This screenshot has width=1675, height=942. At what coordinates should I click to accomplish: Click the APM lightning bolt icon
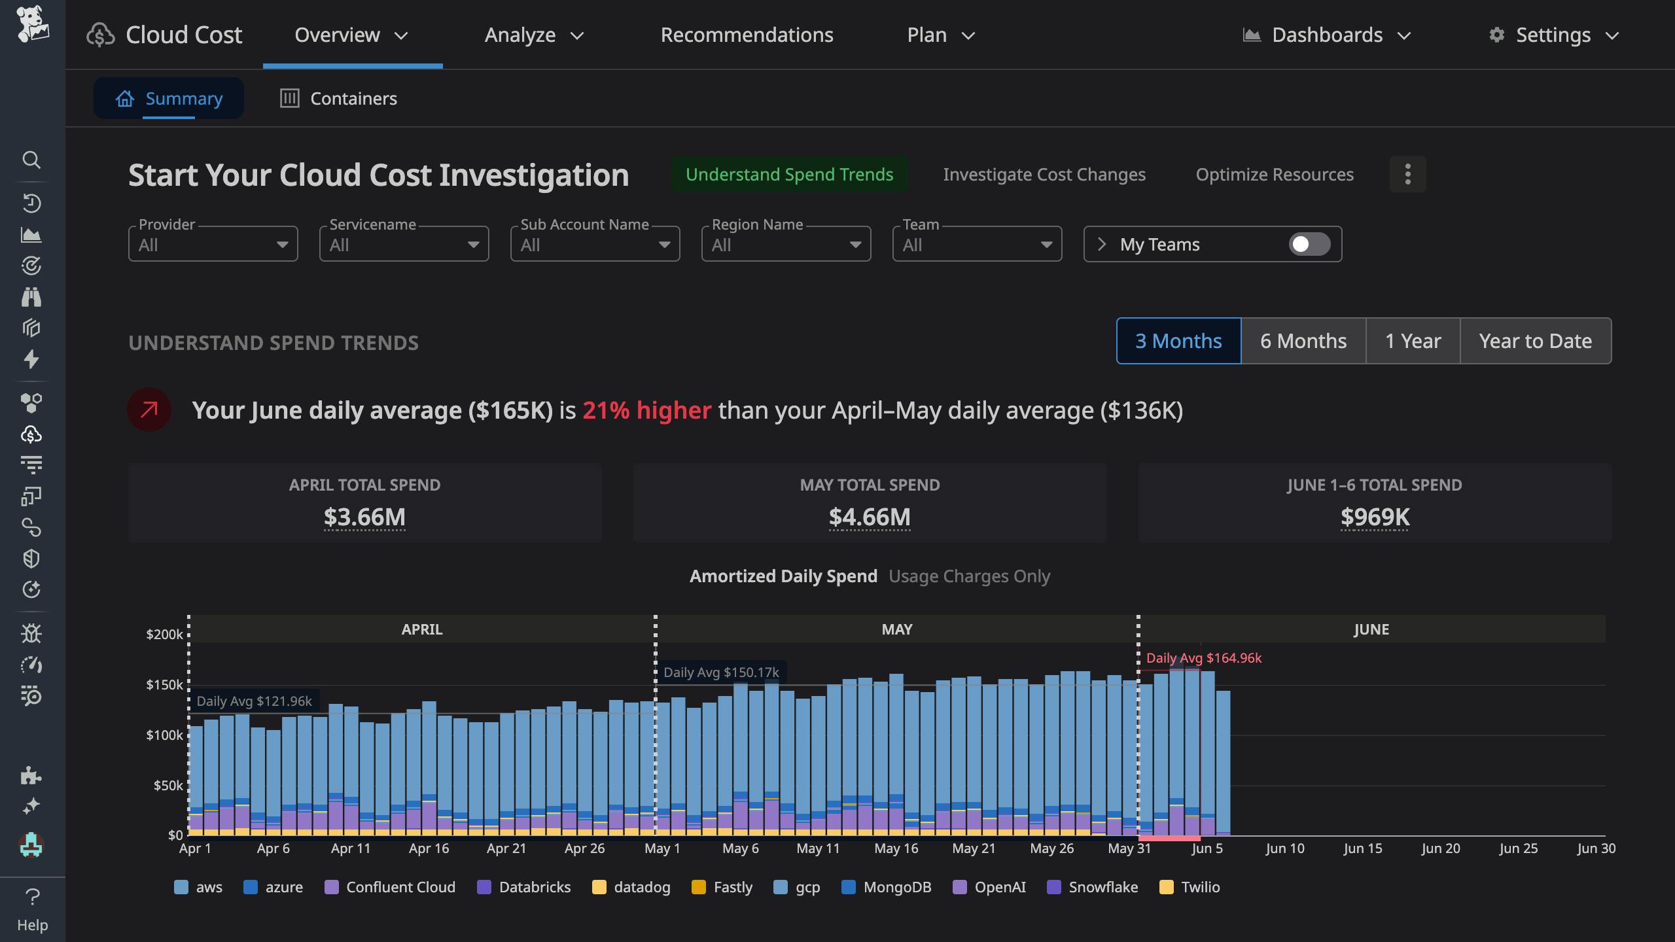click(x=31, y=360)
